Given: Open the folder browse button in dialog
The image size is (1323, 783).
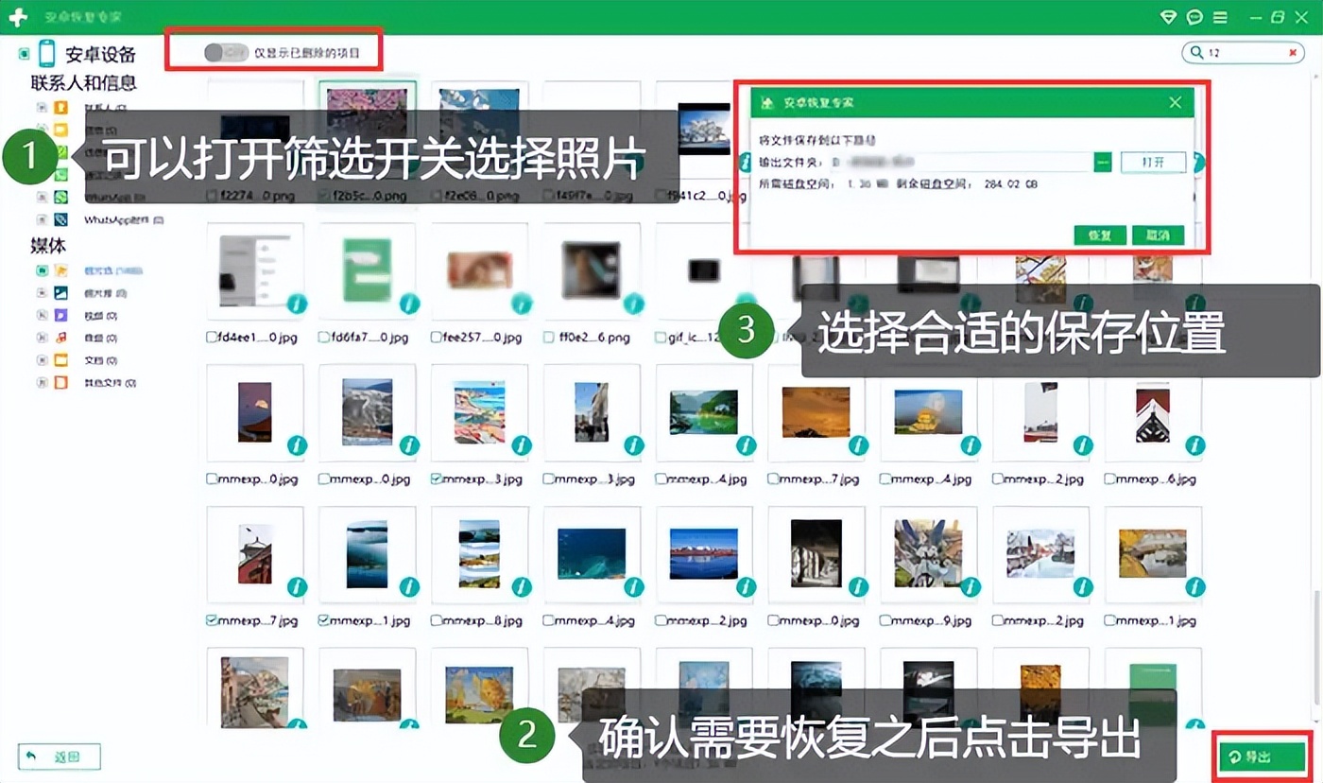Looking at the screenshot, I should [1103, 162].
